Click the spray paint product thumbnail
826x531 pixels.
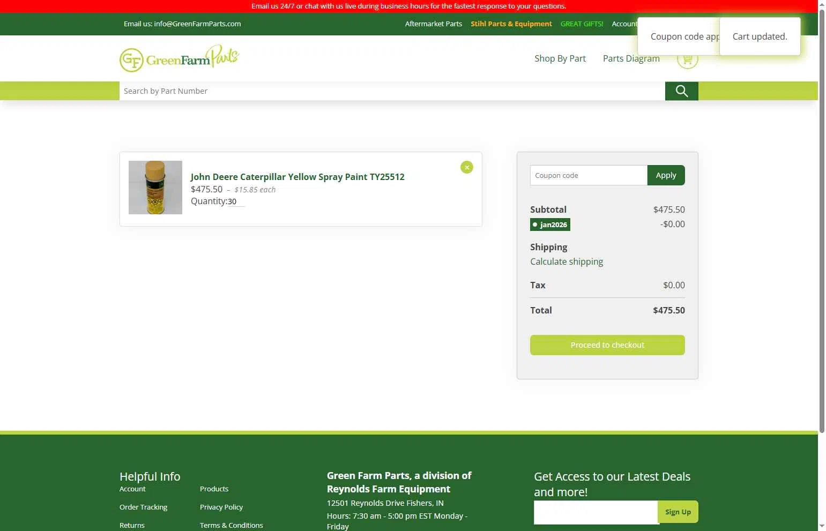(x=155, y=188)
